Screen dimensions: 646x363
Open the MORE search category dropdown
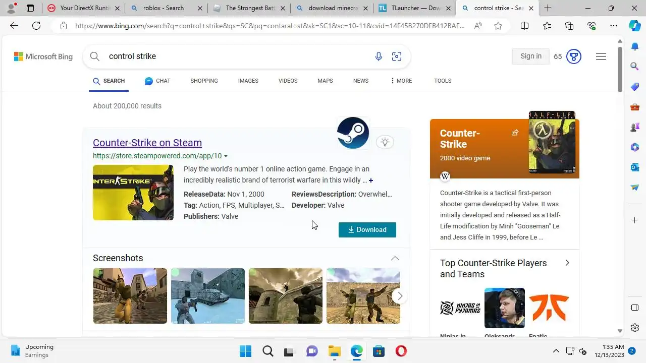(x=401, y=81)
